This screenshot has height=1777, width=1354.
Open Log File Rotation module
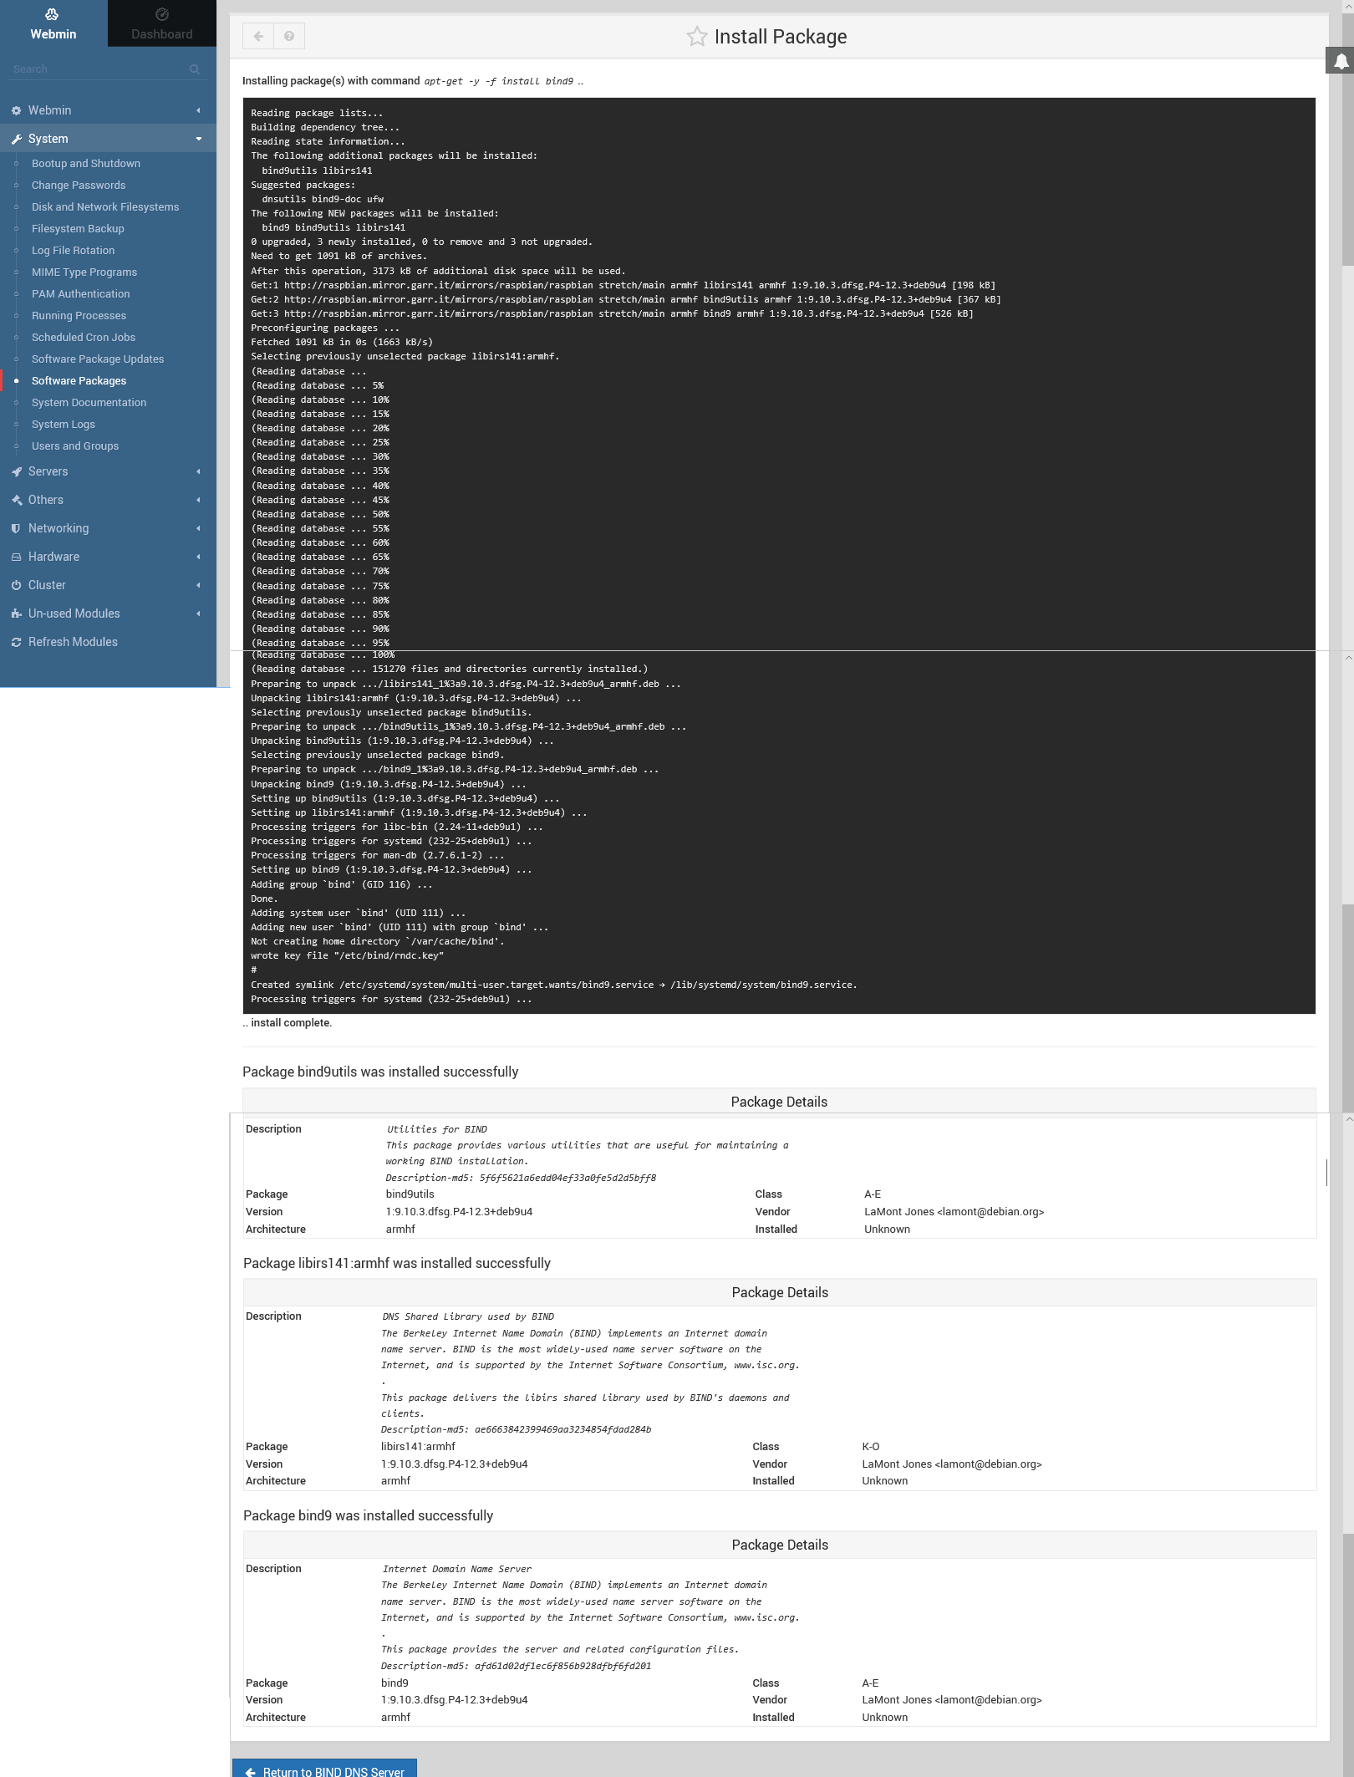click(74, 251)
